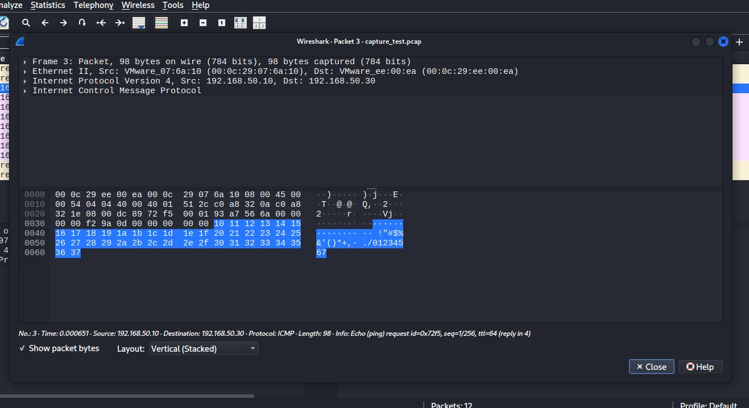Open the Analyze menu
749x408 pixels.
point(11,5)
